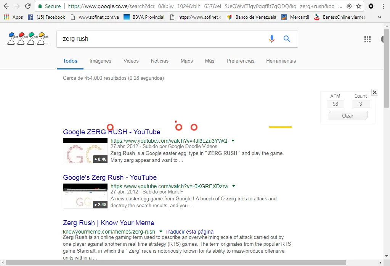Open the Google apps grid icon
Screen dimensions: 390x266
pyautogui.click(x=368, y=39)
